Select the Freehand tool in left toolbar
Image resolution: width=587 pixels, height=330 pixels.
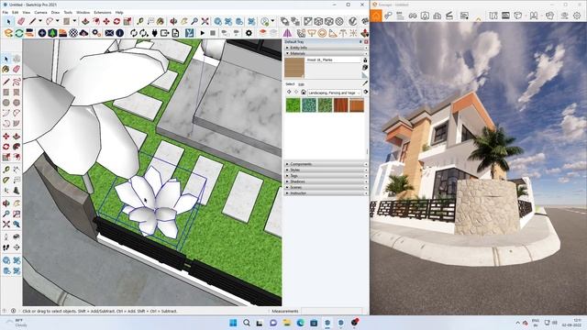[x=17, y=82]
